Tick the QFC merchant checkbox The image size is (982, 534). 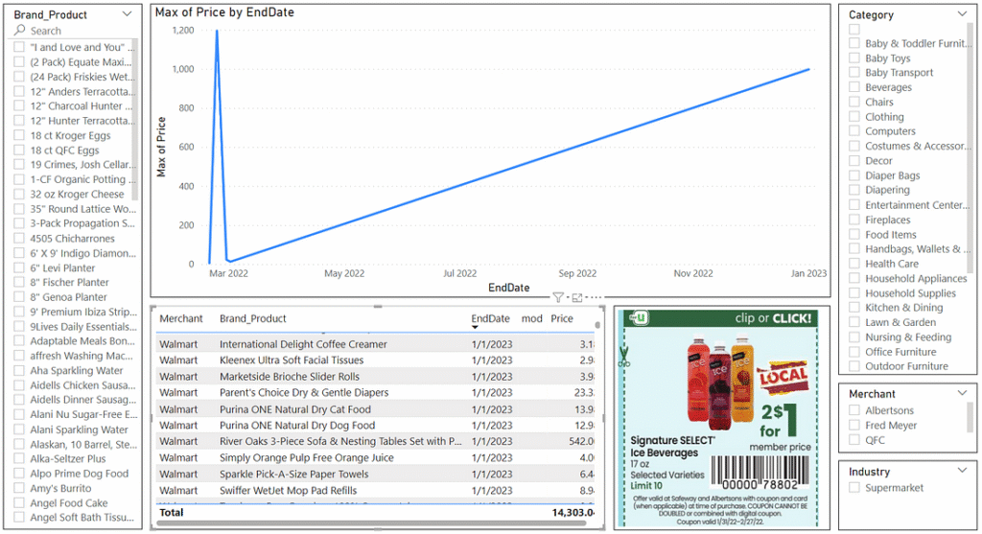854,439
